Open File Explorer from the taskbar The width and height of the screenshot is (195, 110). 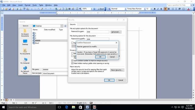coord(73,107)
